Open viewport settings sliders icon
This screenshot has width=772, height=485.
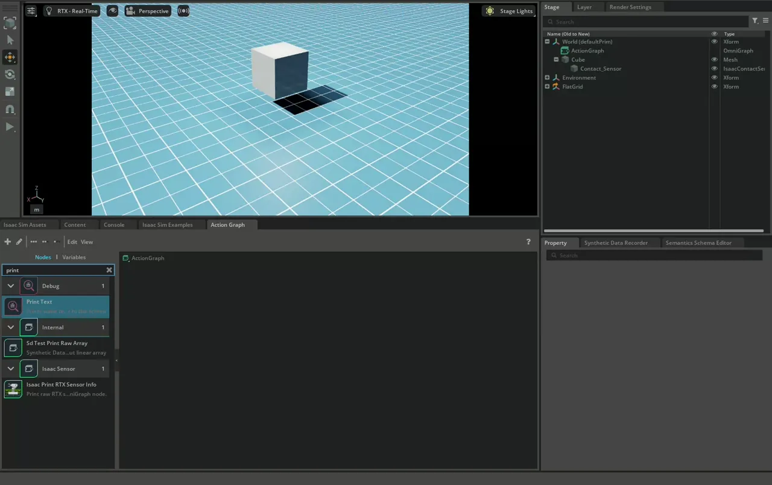(31, 11)
